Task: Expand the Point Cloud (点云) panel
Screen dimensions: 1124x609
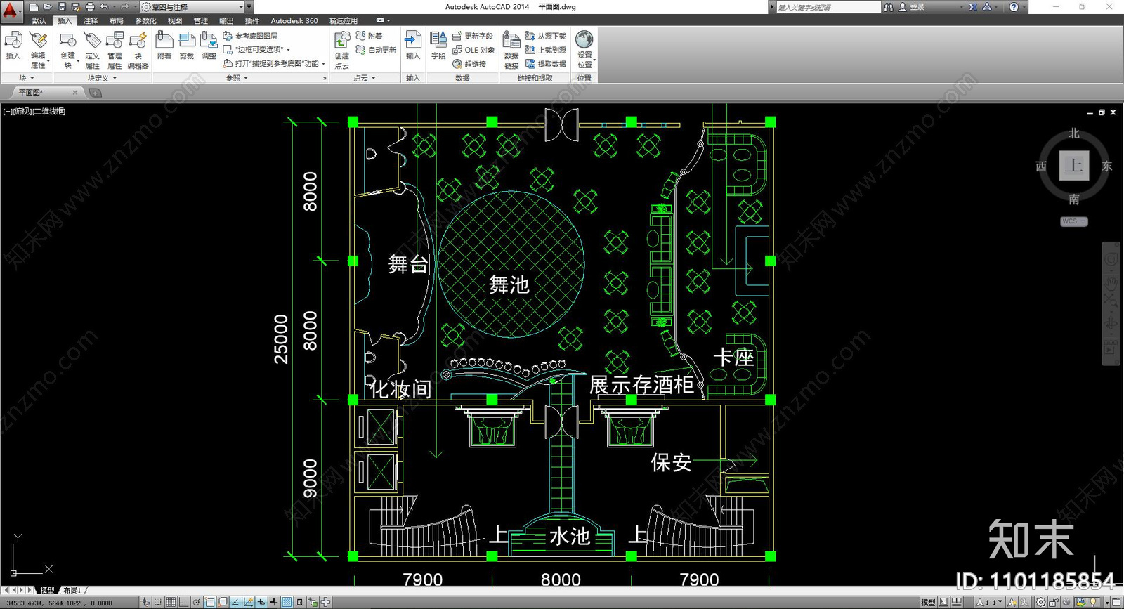Action: 364,78
